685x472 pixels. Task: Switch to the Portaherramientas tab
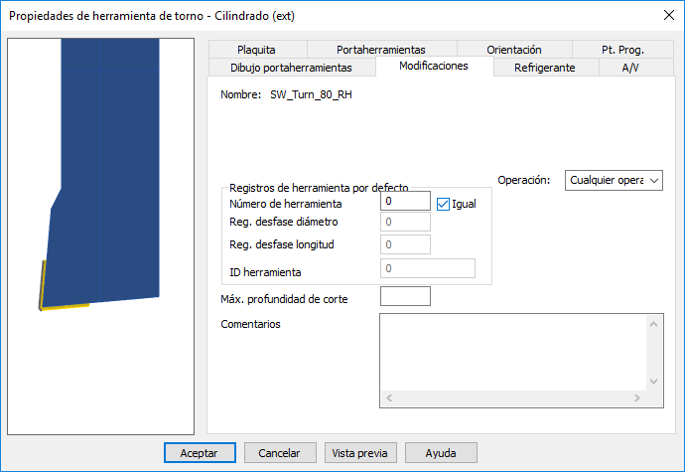coord(382,50)
